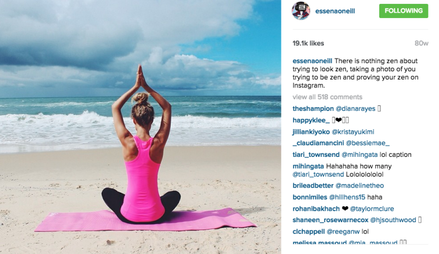Viewport: 439px width, 254px height.
Task: Open the @hillhens15 mention
Action: pyautogui.click(x=347, y=197)
